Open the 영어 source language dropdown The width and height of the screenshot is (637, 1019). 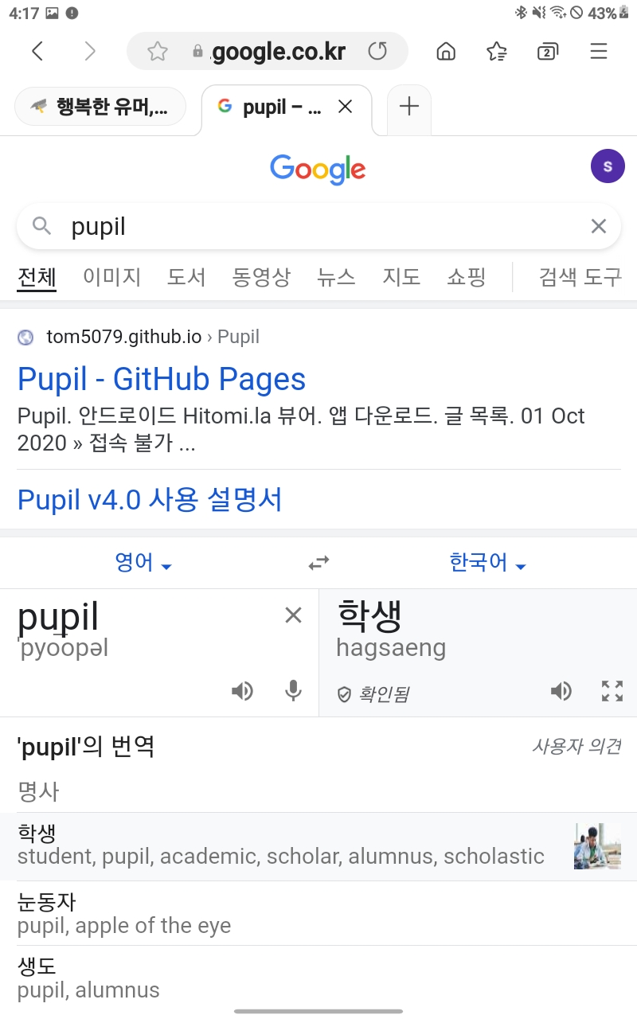(143, 563)
